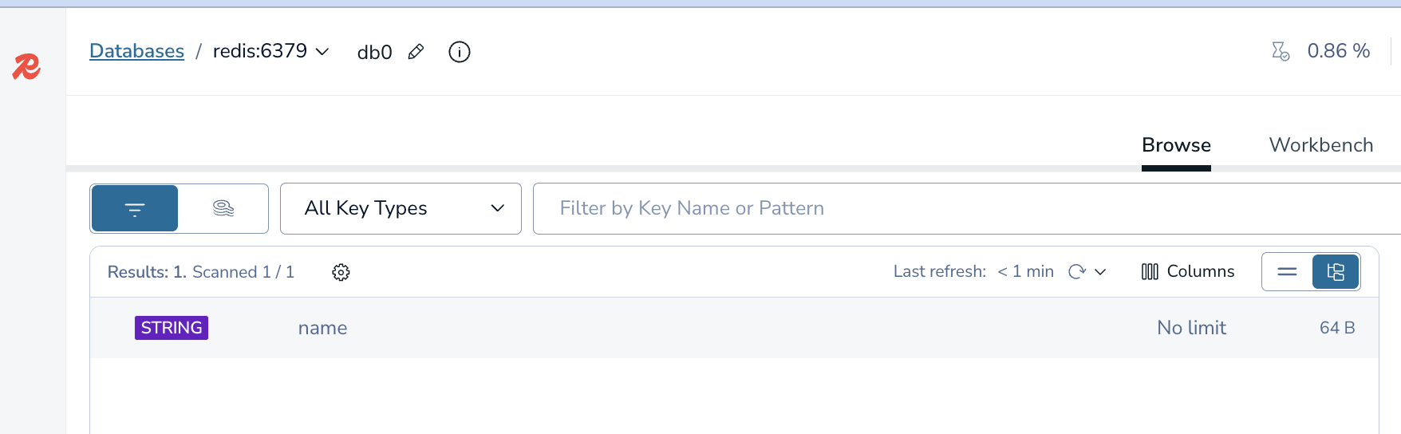Select the list view layout button
This screenshot has height=434, width=1401.
tap(1287, 272)
